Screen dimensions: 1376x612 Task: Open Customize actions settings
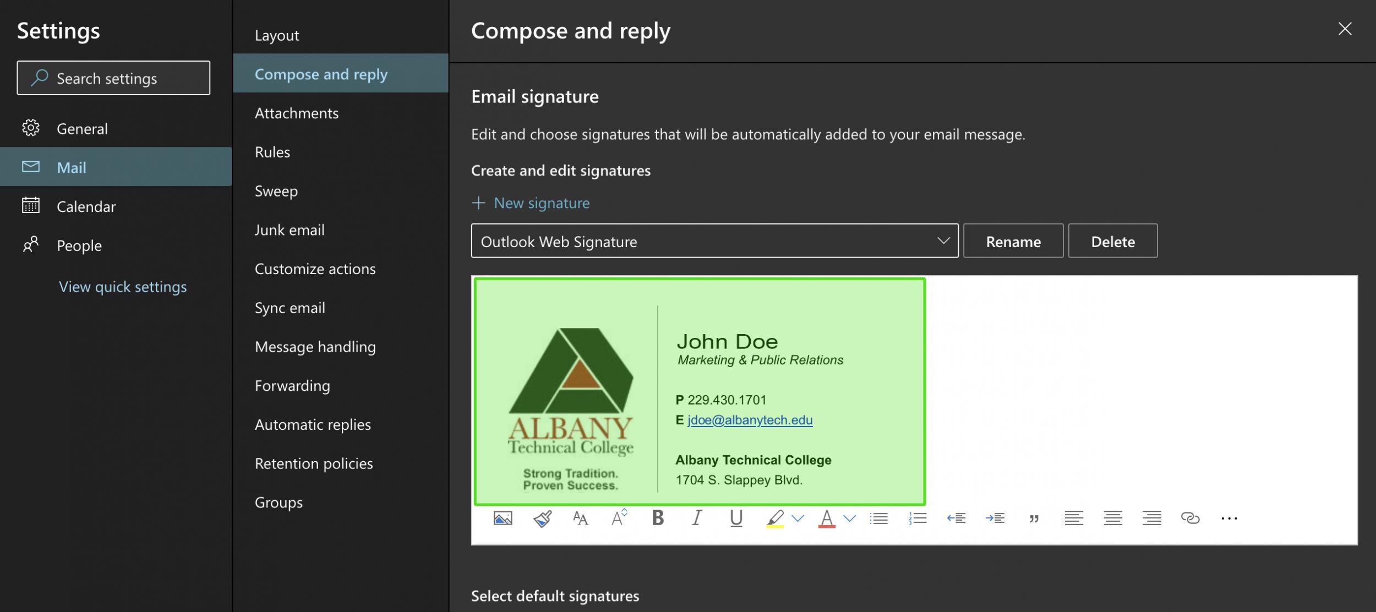tap(341, 269)
